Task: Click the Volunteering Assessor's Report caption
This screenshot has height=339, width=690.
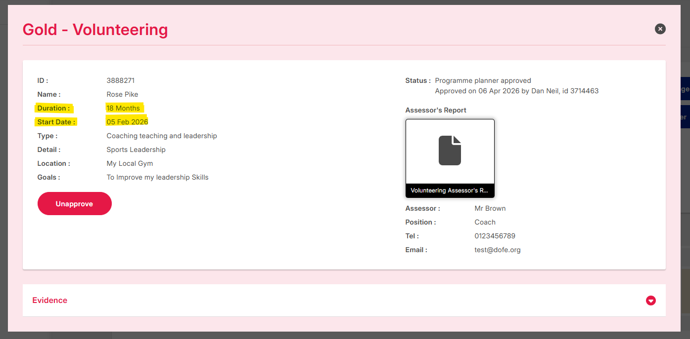Action: (450, 190)
